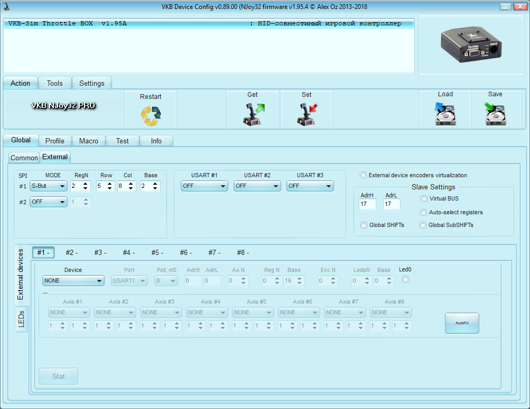Open the Device dropdown set to NONE
This screenshot has width=530, height=409.
coord(73,281)
